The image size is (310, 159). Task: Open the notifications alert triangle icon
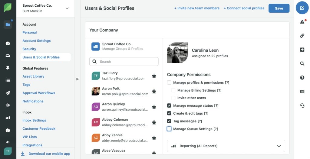302,22
